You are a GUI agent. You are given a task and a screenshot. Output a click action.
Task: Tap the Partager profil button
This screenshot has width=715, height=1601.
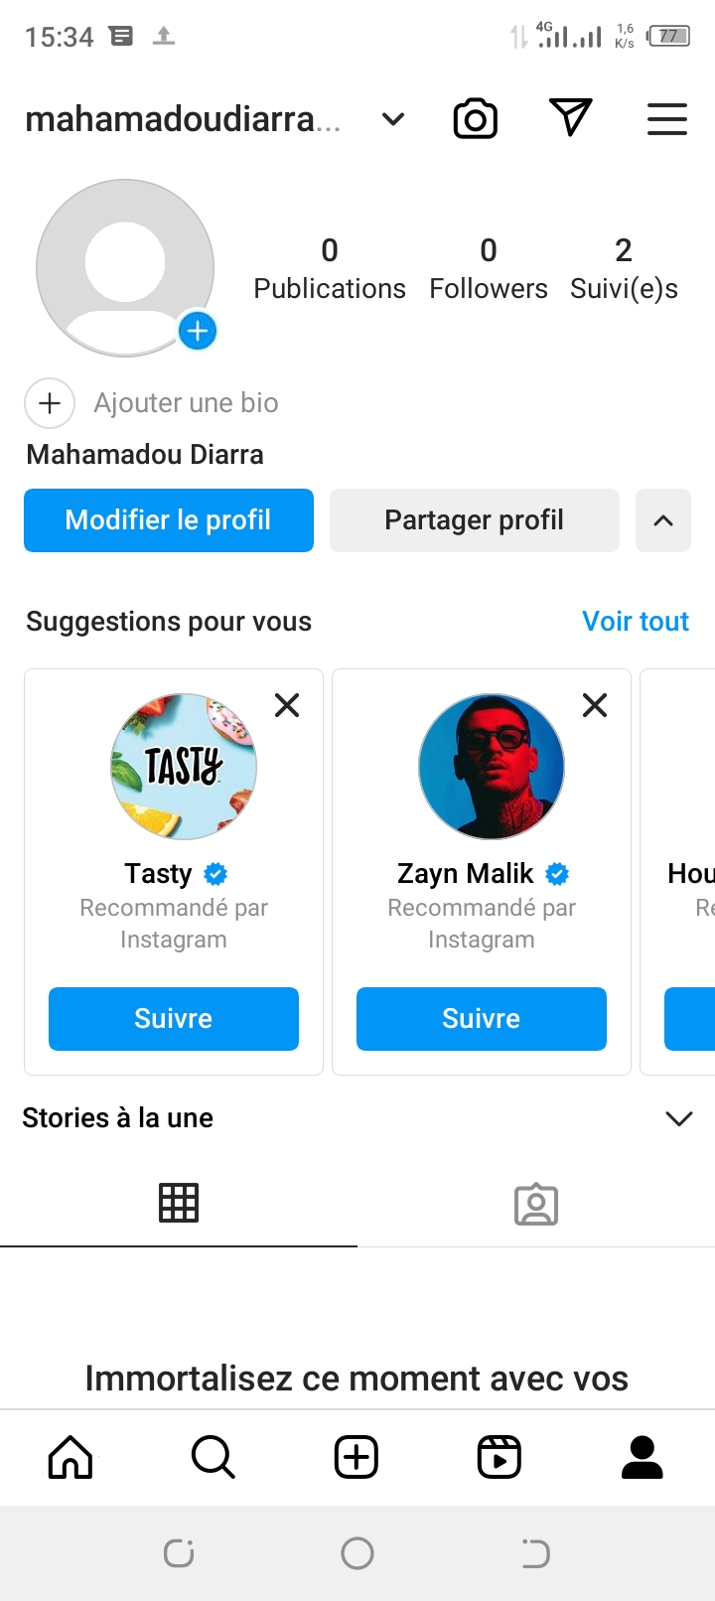474,520
